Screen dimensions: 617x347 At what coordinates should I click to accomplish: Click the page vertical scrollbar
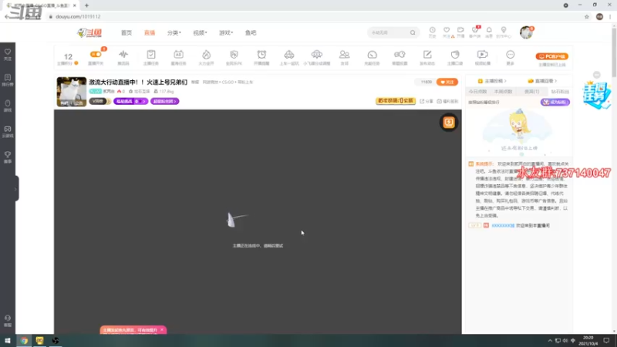click(614, 51)
